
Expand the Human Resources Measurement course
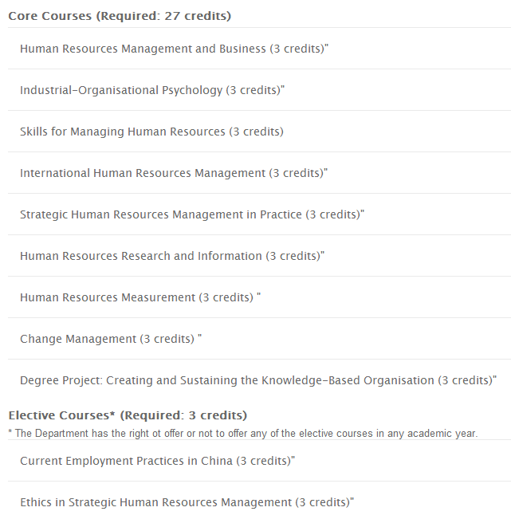(x=108, y=297)
